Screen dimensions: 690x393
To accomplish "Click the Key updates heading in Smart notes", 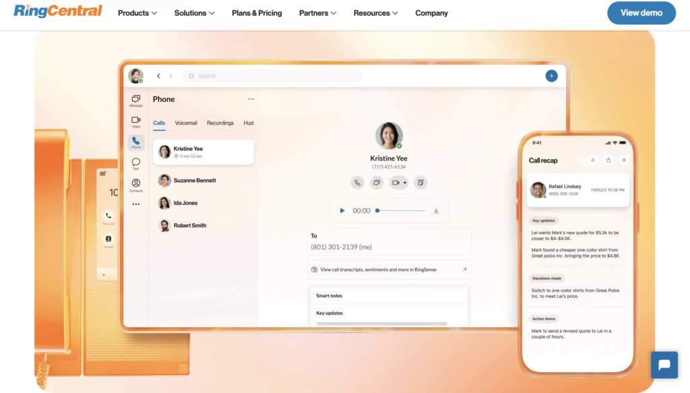I will click(330, 313).
